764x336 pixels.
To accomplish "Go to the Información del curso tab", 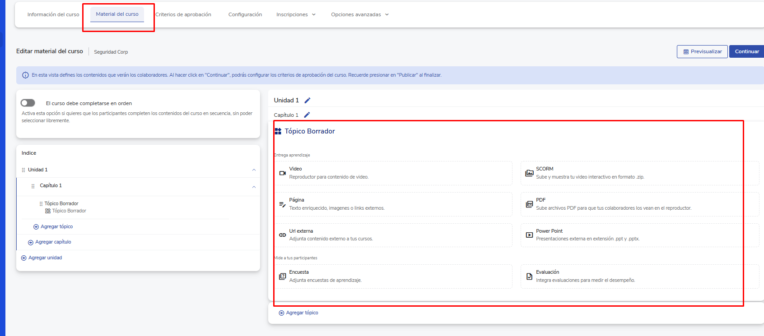I will pyautogui.click(x=53, y=14).
